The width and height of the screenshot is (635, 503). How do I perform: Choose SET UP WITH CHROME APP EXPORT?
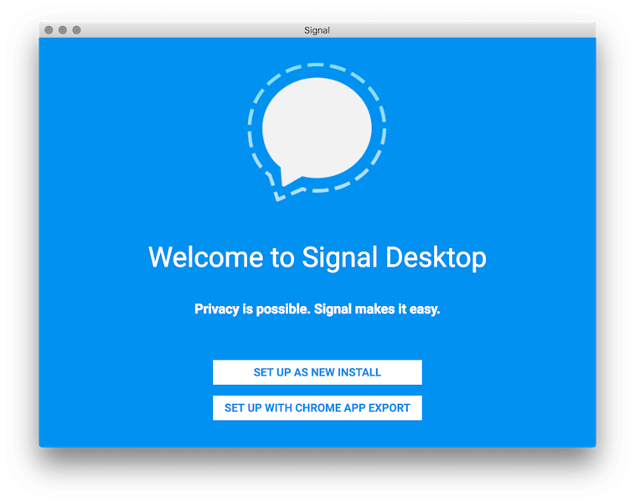click(317, 407)
